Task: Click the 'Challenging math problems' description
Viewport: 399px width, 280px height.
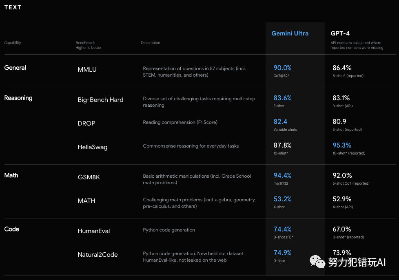Action: click(199, 203)
